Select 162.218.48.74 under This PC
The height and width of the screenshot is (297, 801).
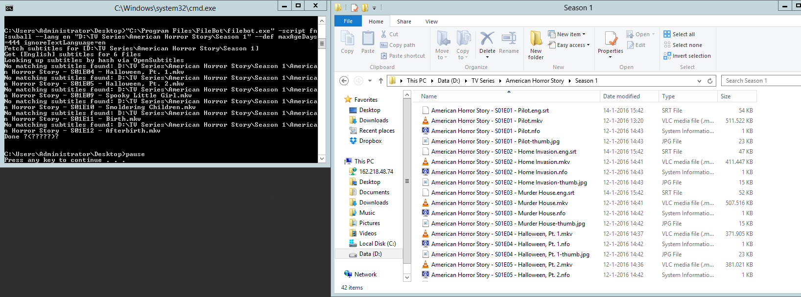coord(371,172)
